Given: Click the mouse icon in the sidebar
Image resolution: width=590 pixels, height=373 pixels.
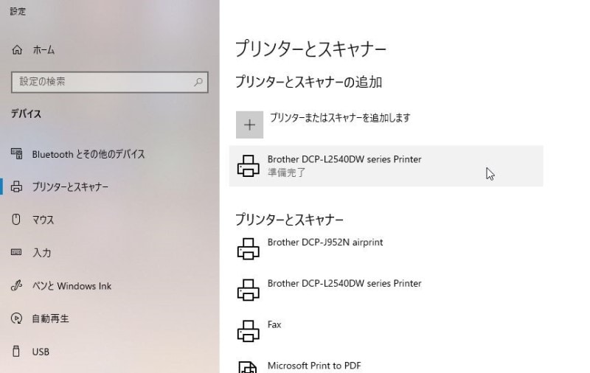Looking at the screenshot, I should pyautogui.click(x=16, y=219).
